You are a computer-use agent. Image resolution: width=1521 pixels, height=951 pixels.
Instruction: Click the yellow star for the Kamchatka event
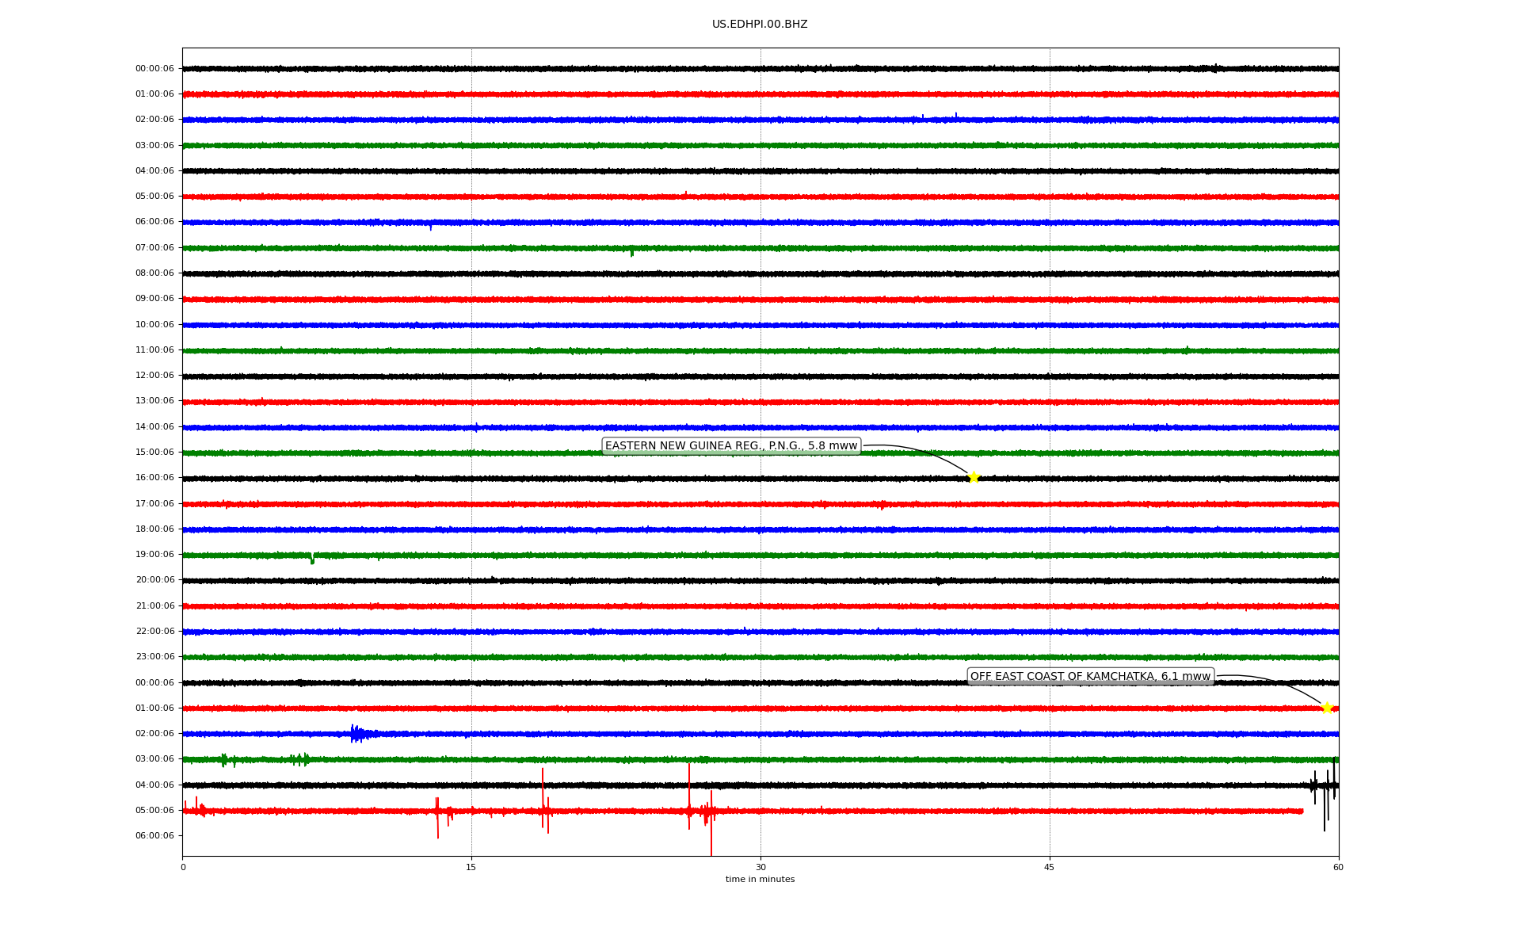[x=1327, y=708]
